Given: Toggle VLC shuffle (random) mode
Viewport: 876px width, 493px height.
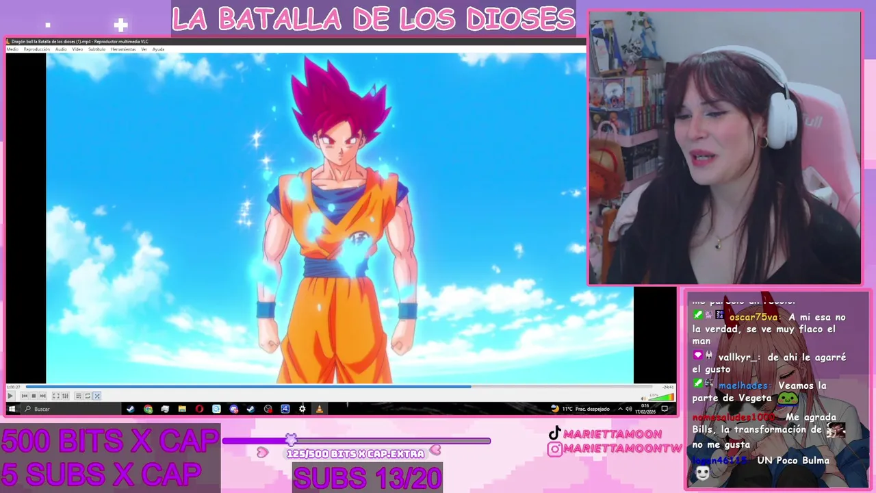Looking at the screenshot, I should point(97,396).
